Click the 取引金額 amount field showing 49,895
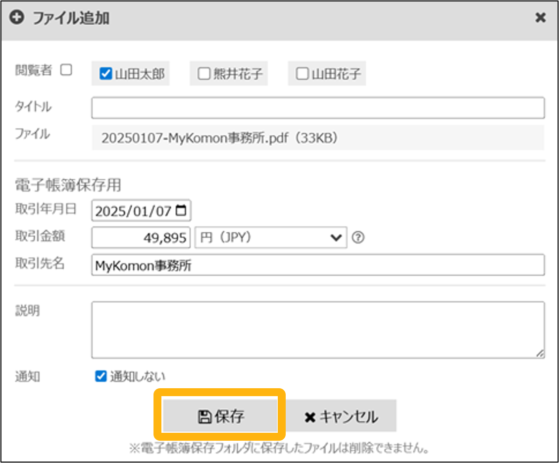The image size is (559, 463). pyautogui.click(x=141, y=238)
